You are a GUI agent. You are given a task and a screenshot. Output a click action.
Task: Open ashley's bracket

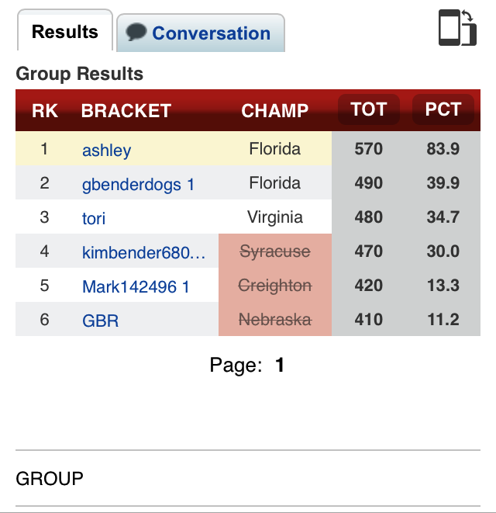coord(106,150)
